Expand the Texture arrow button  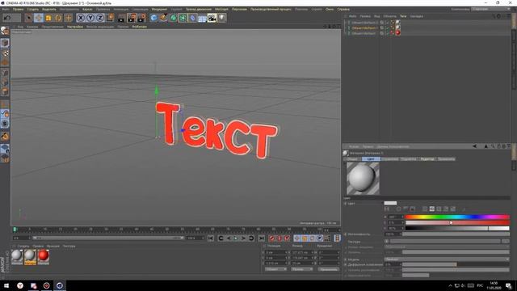click(x=386, y=242)
